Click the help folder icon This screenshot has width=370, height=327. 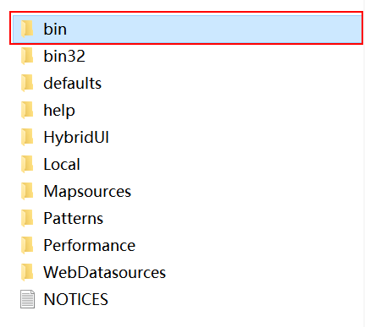[x=27, y=110]
